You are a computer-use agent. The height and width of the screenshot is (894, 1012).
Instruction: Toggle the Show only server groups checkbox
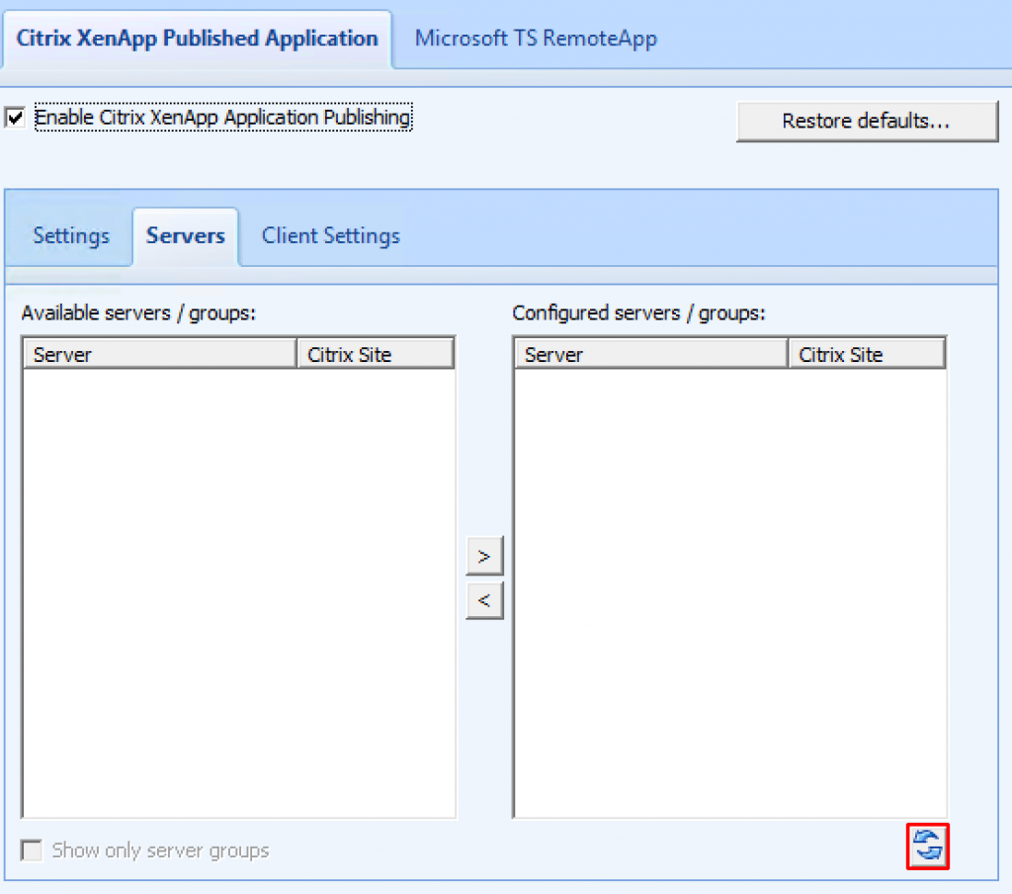(x=31, y=849)
